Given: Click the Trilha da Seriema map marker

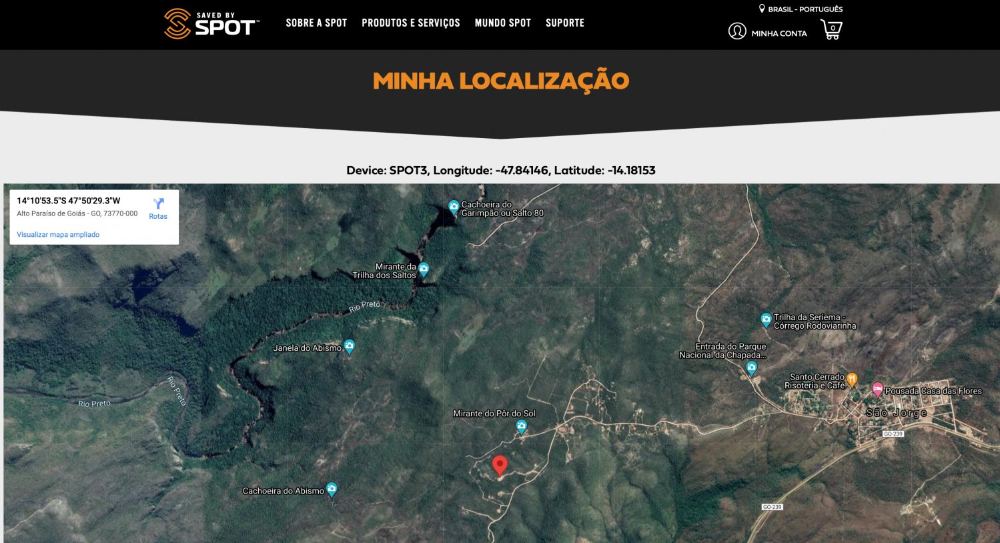Looking at the screenshot, I should (x=767, y=320).
